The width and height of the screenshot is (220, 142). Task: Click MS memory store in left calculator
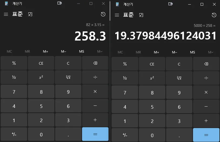pyautogui.click(x=82, y=52)
